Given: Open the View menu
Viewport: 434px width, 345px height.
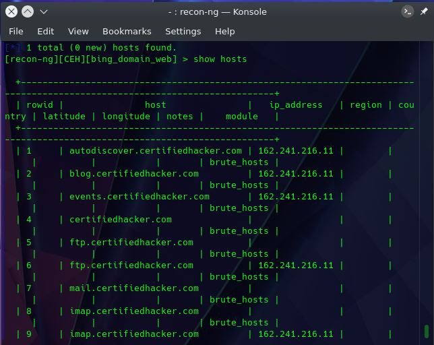Looking at the screenshot, I should coord(78,31).
